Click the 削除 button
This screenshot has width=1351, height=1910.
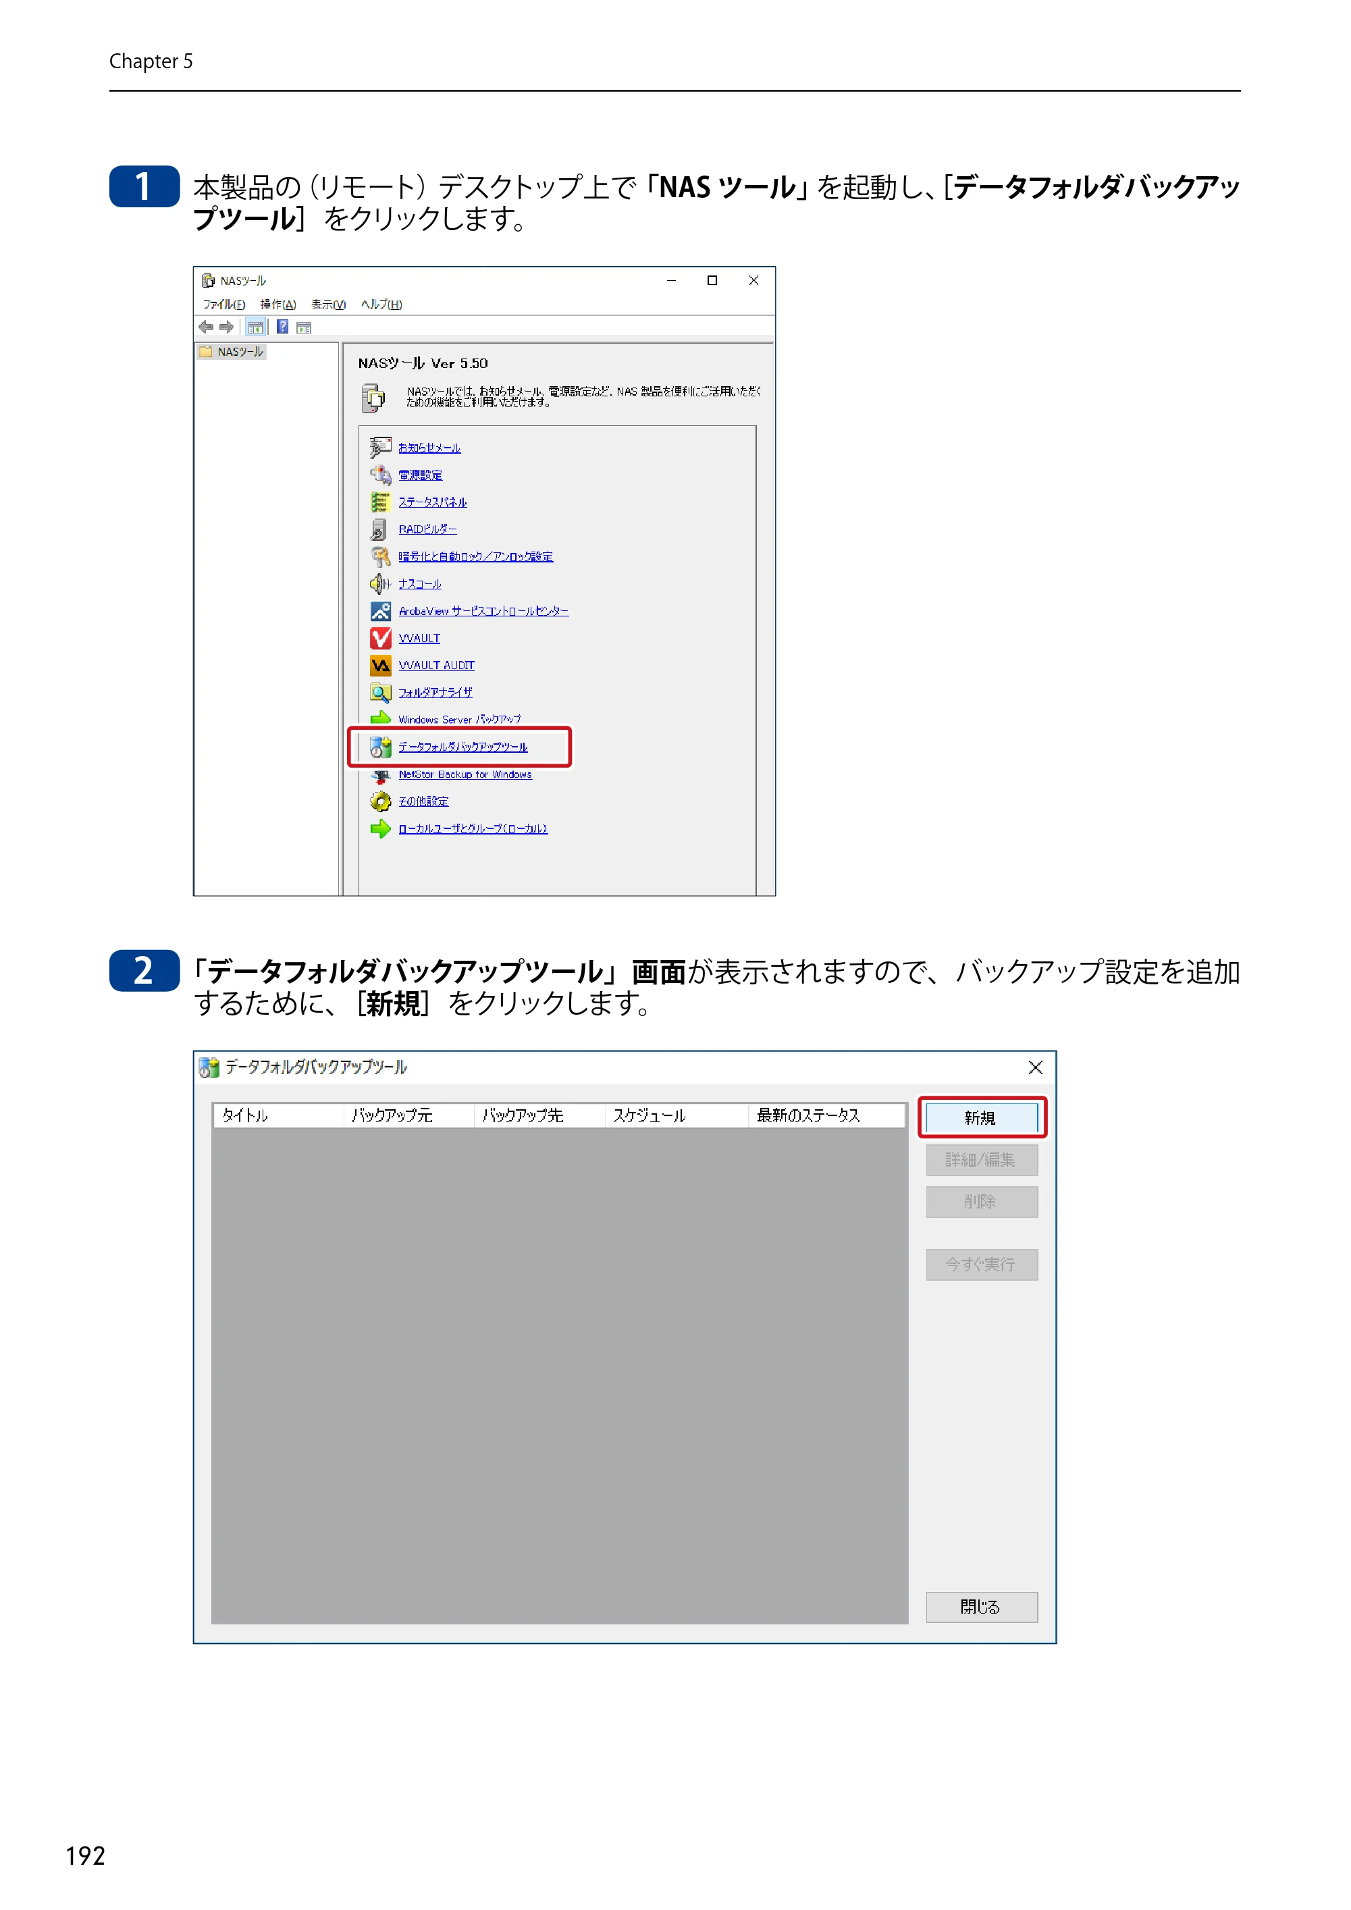982,1202
